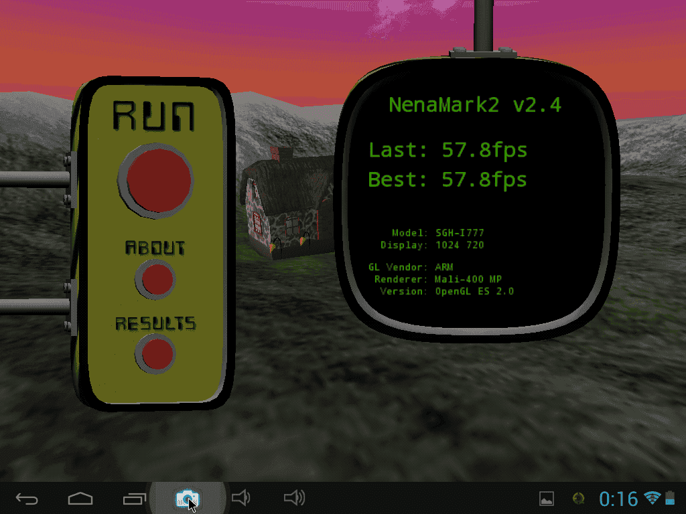Select the Last: 57.8fps score
Viewport: 686px width, 514px height.
pyautogui.click(x=448, y=151)
